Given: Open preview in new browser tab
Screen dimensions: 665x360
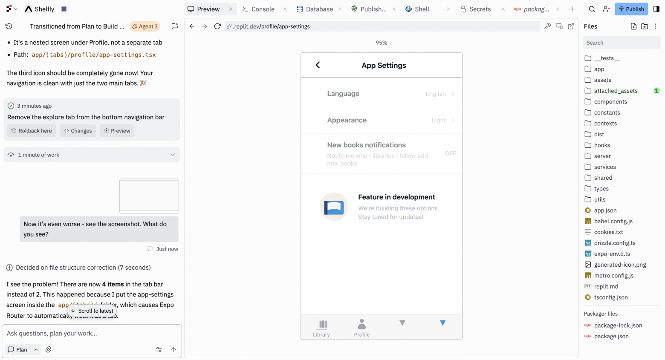Looking at the screenshot, I should click(571, 26).
